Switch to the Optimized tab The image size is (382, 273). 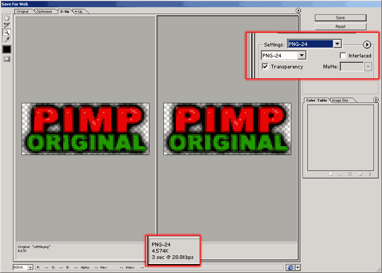(44, 11)
